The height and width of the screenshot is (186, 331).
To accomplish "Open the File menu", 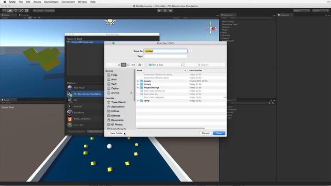I will pyautogui.click(x=21, y=2).
